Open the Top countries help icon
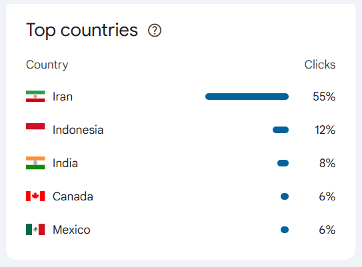 pos(155,31)
